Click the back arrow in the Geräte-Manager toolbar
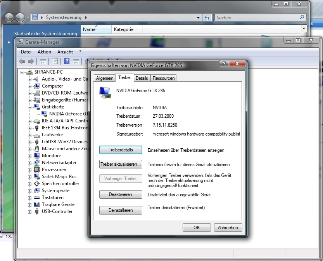 (x=22, y=61)
